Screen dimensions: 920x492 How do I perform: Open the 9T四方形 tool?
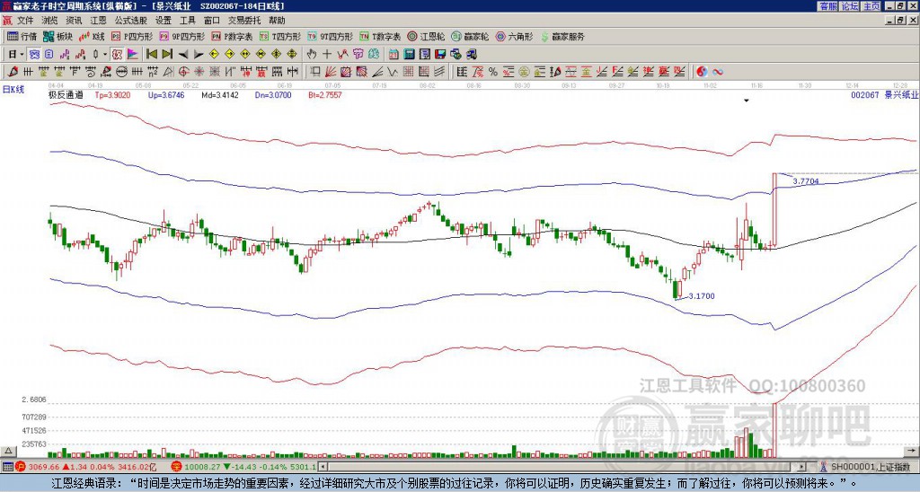[x=330, y=36]
